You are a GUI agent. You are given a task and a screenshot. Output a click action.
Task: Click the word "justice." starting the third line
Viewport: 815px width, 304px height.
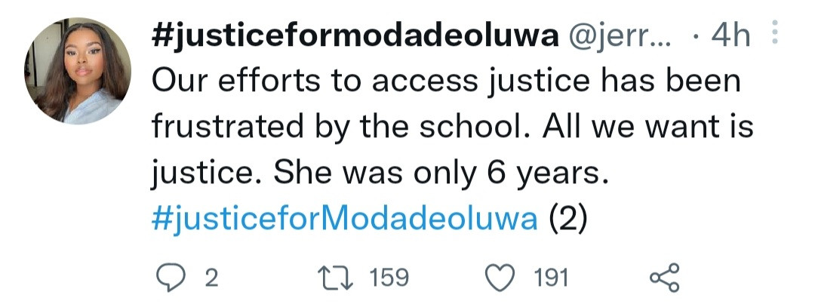pyautogui.click(x=200, y=174)
